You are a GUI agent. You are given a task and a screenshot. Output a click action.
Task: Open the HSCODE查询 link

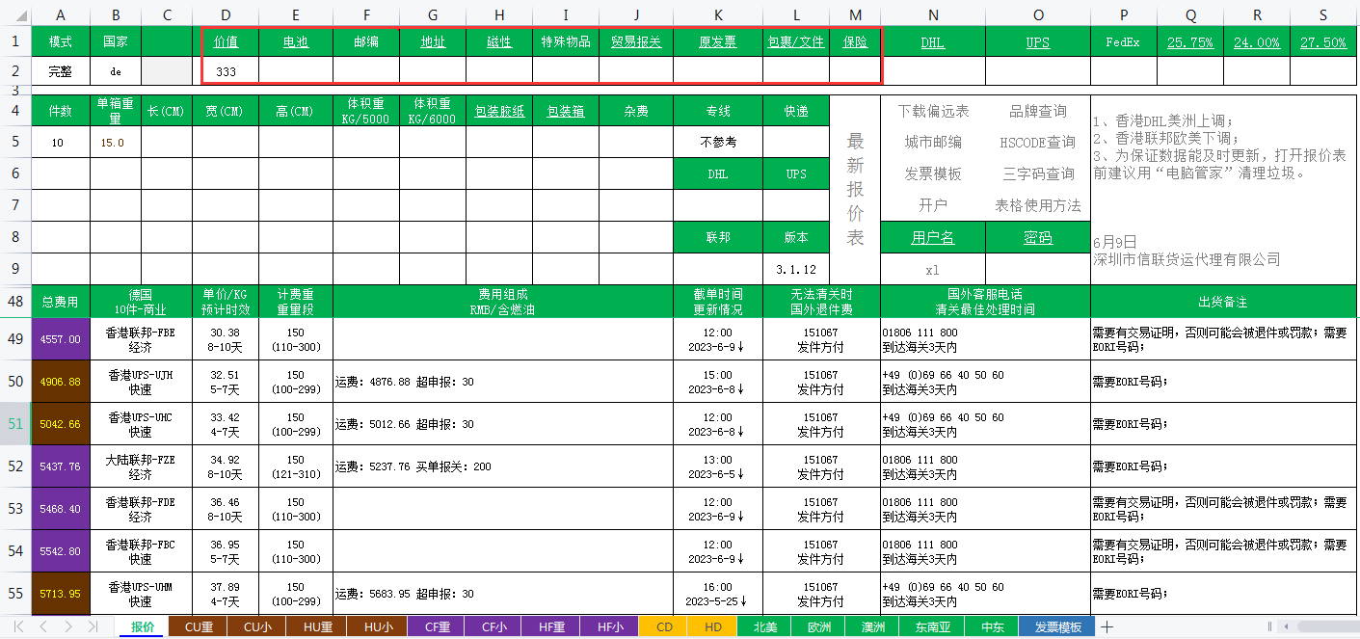(x=1037, y=143)
